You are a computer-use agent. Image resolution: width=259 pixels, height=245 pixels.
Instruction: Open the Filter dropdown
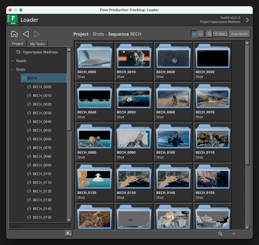(x=220, y=34)
